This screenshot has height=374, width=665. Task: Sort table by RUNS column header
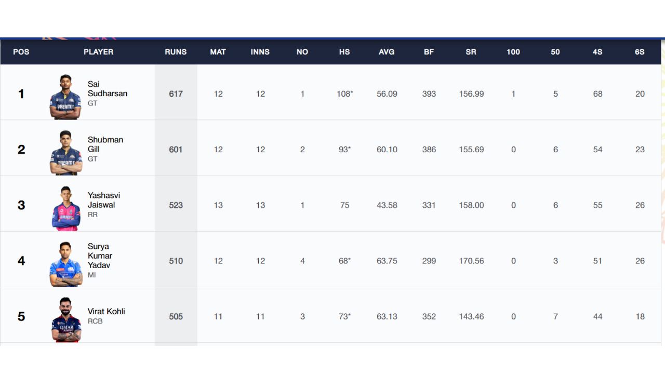tap(176, 52)
